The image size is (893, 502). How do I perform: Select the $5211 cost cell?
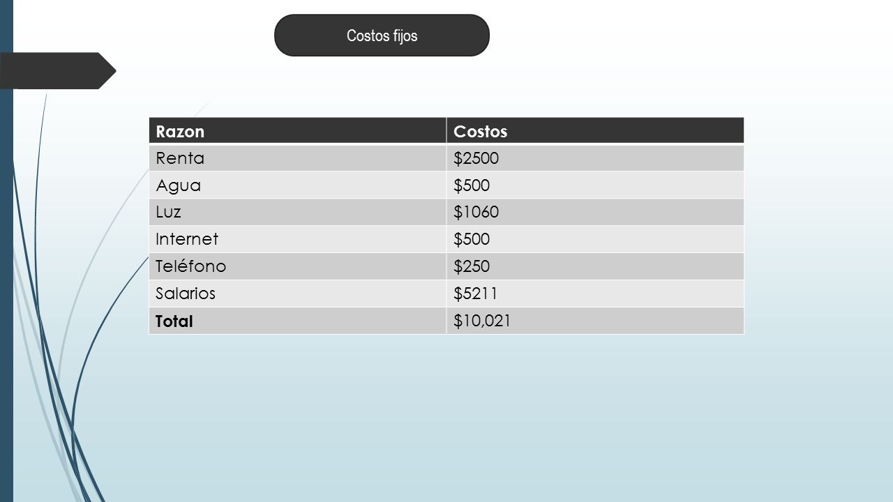click(x=595, y=294)
